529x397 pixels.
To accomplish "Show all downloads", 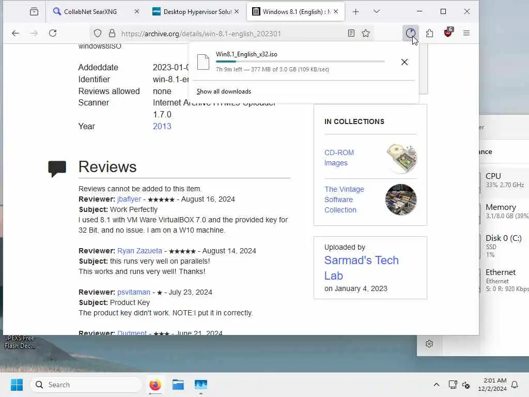I will (224, 91).
